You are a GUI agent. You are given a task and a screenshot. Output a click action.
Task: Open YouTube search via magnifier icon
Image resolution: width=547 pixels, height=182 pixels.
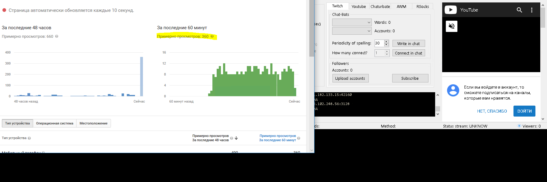pyautogui.click(x=519, y=10)
